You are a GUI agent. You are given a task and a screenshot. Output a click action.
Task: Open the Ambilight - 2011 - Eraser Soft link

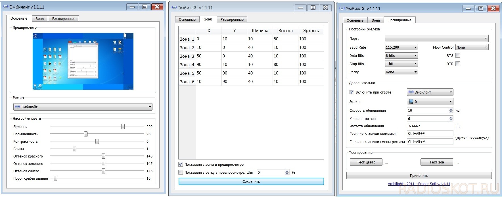pos(419,184)
